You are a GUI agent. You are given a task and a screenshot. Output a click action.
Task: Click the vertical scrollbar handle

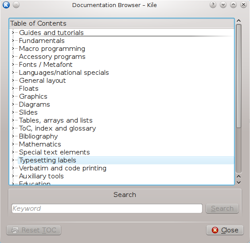tap(238, 76)
